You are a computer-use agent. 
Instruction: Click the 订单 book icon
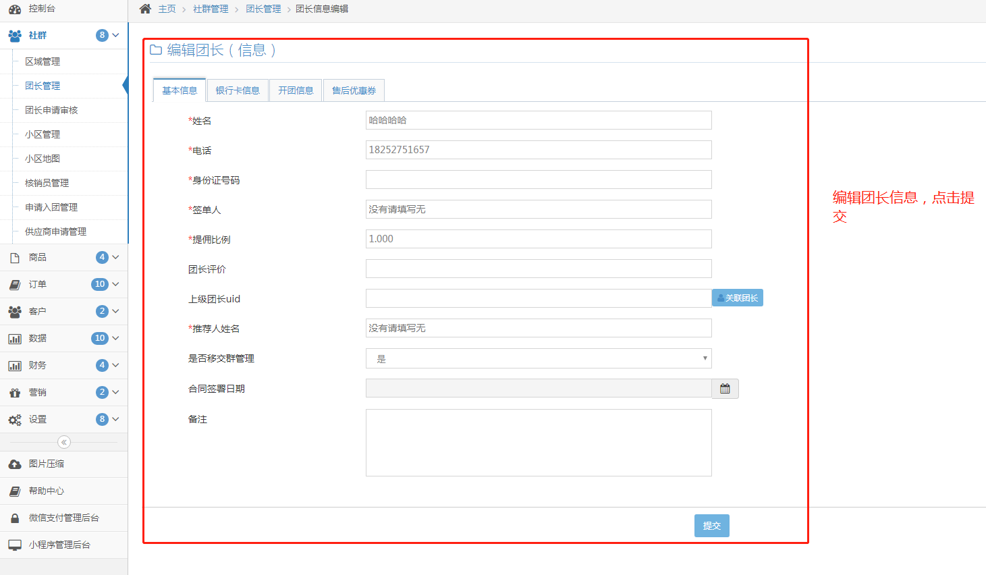(14, 285)
